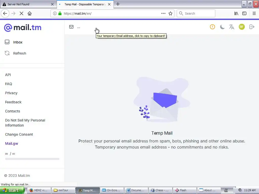Click the envelope illustration
The image size is (259, 194).
click(162, 99)
